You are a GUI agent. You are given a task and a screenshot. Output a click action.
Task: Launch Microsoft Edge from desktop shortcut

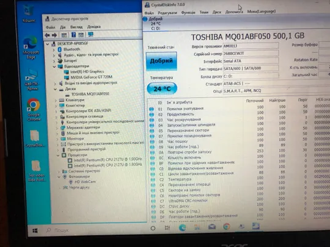tap(31, 48)
